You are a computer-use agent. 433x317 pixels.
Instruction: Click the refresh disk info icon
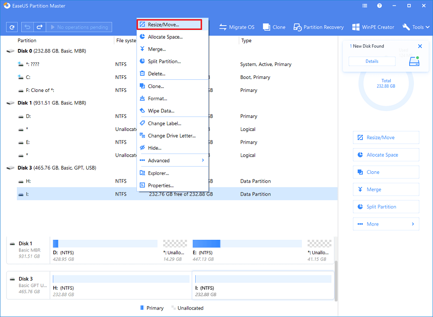12,27
